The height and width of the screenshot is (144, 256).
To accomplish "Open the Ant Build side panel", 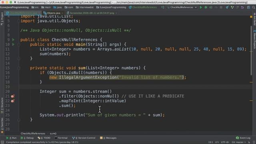I will point(254,19).
